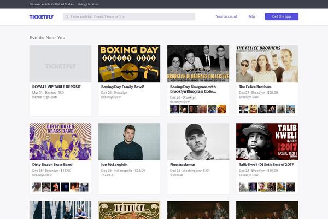Click last attendee avatar under The Felice Brothers
Viewport: 328px width, 219px height.
point(291,109)
